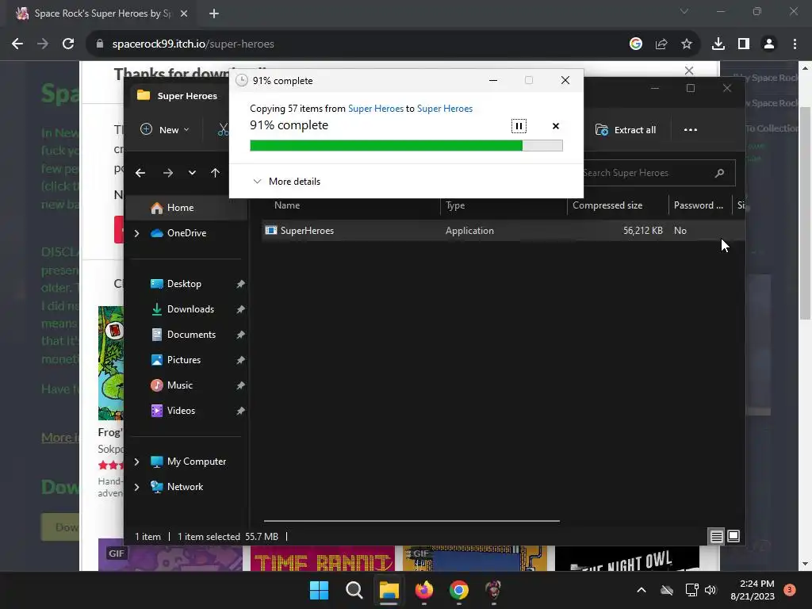Go forward in File Explorer

coord(168,173)
